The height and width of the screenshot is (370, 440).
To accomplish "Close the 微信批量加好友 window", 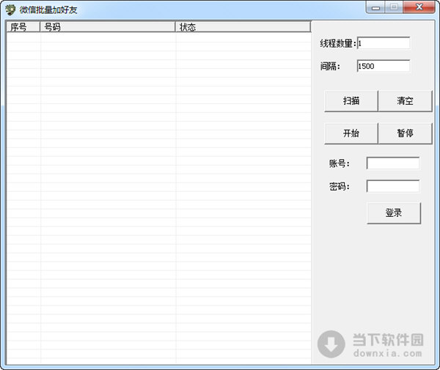I will [419, 7].
